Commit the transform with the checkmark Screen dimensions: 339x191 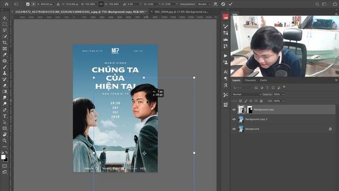coord(230,4)
